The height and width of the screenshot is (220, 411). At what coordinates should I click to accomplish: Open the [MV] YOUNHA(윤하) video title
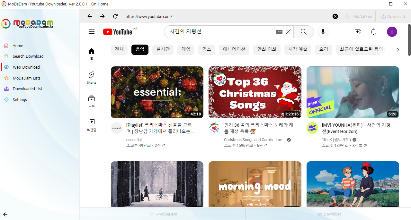coord(356,128)
